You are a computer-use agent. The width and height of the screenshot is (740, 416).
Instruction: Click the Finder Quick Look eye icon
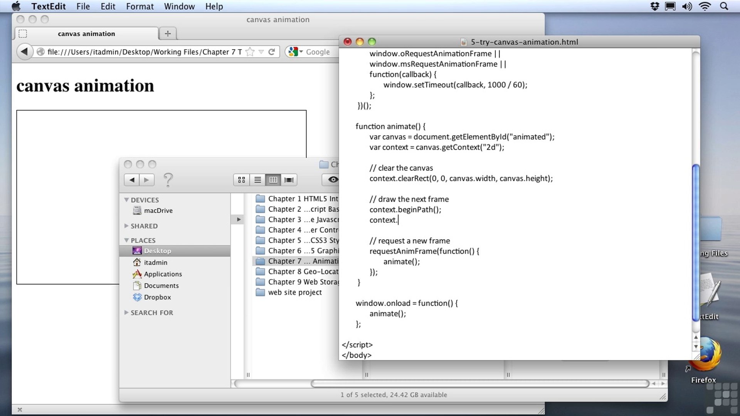[x=333, y=179]
